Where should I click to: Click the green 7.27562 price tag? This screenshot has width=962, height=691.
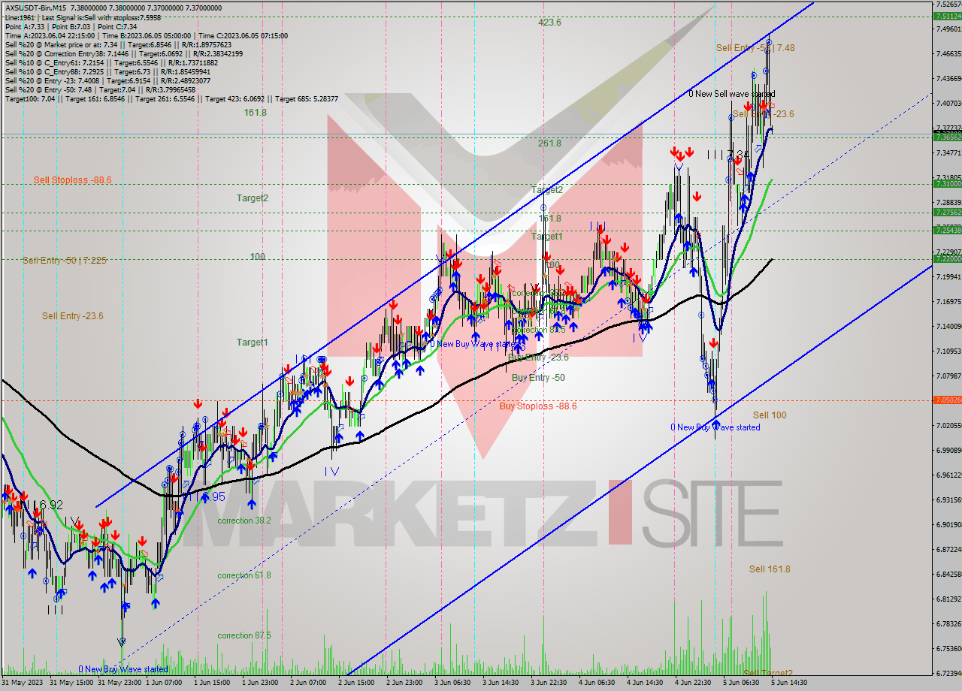(947, 213)
